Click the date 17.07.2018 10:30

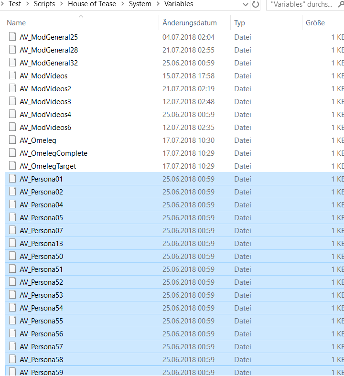tap(188, 140)
